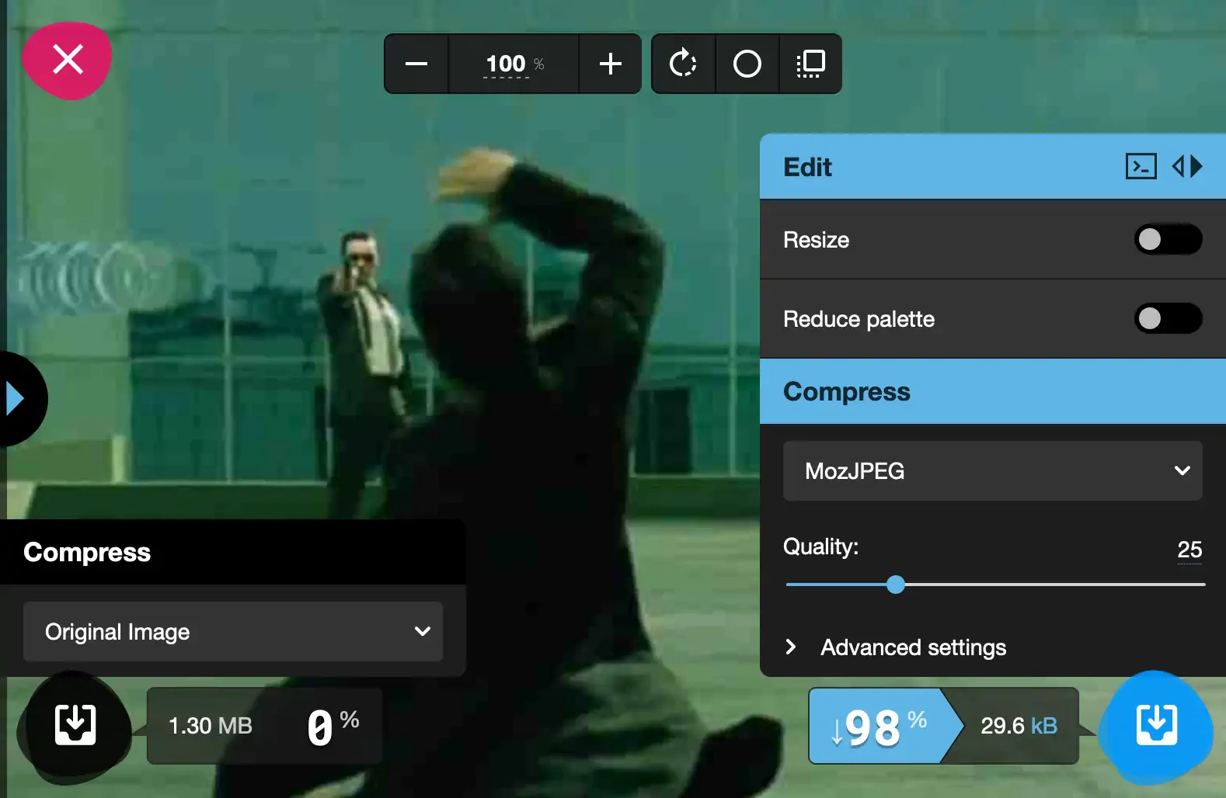Zoom in with the plus button
This screenshot has height=798, width=1226.
(611, 64)
